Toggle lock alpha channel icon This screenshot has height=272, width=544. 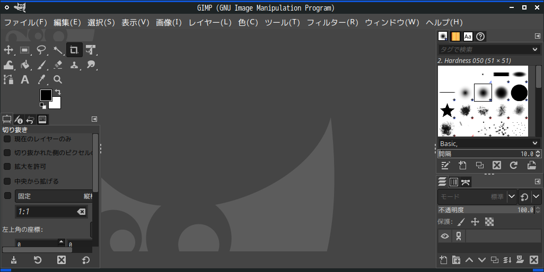489,222
